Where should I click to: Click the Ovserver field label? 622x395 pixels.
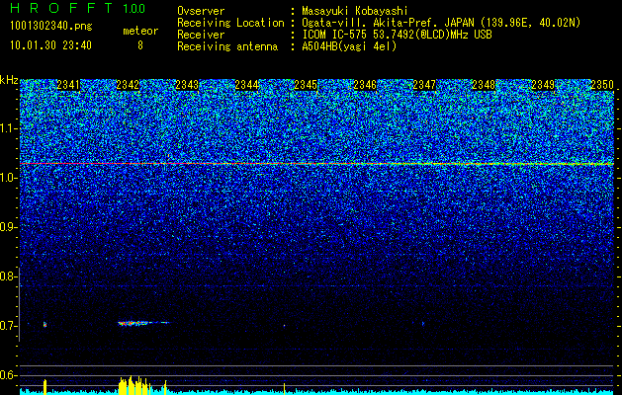pos(201,11)
